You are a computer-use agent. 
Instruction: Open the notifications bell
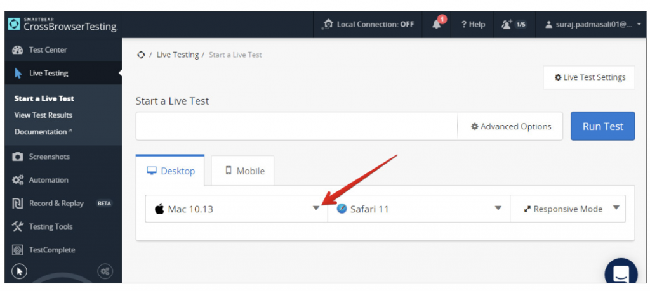pyautogui.click(x=437, y=25)
